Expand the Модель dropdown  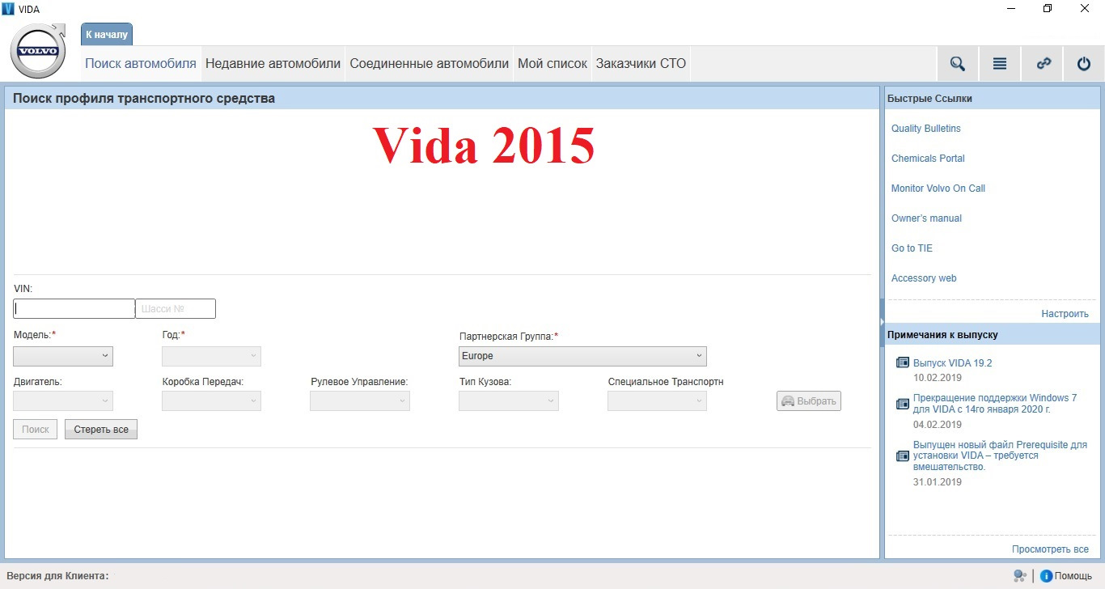[63, 356]
